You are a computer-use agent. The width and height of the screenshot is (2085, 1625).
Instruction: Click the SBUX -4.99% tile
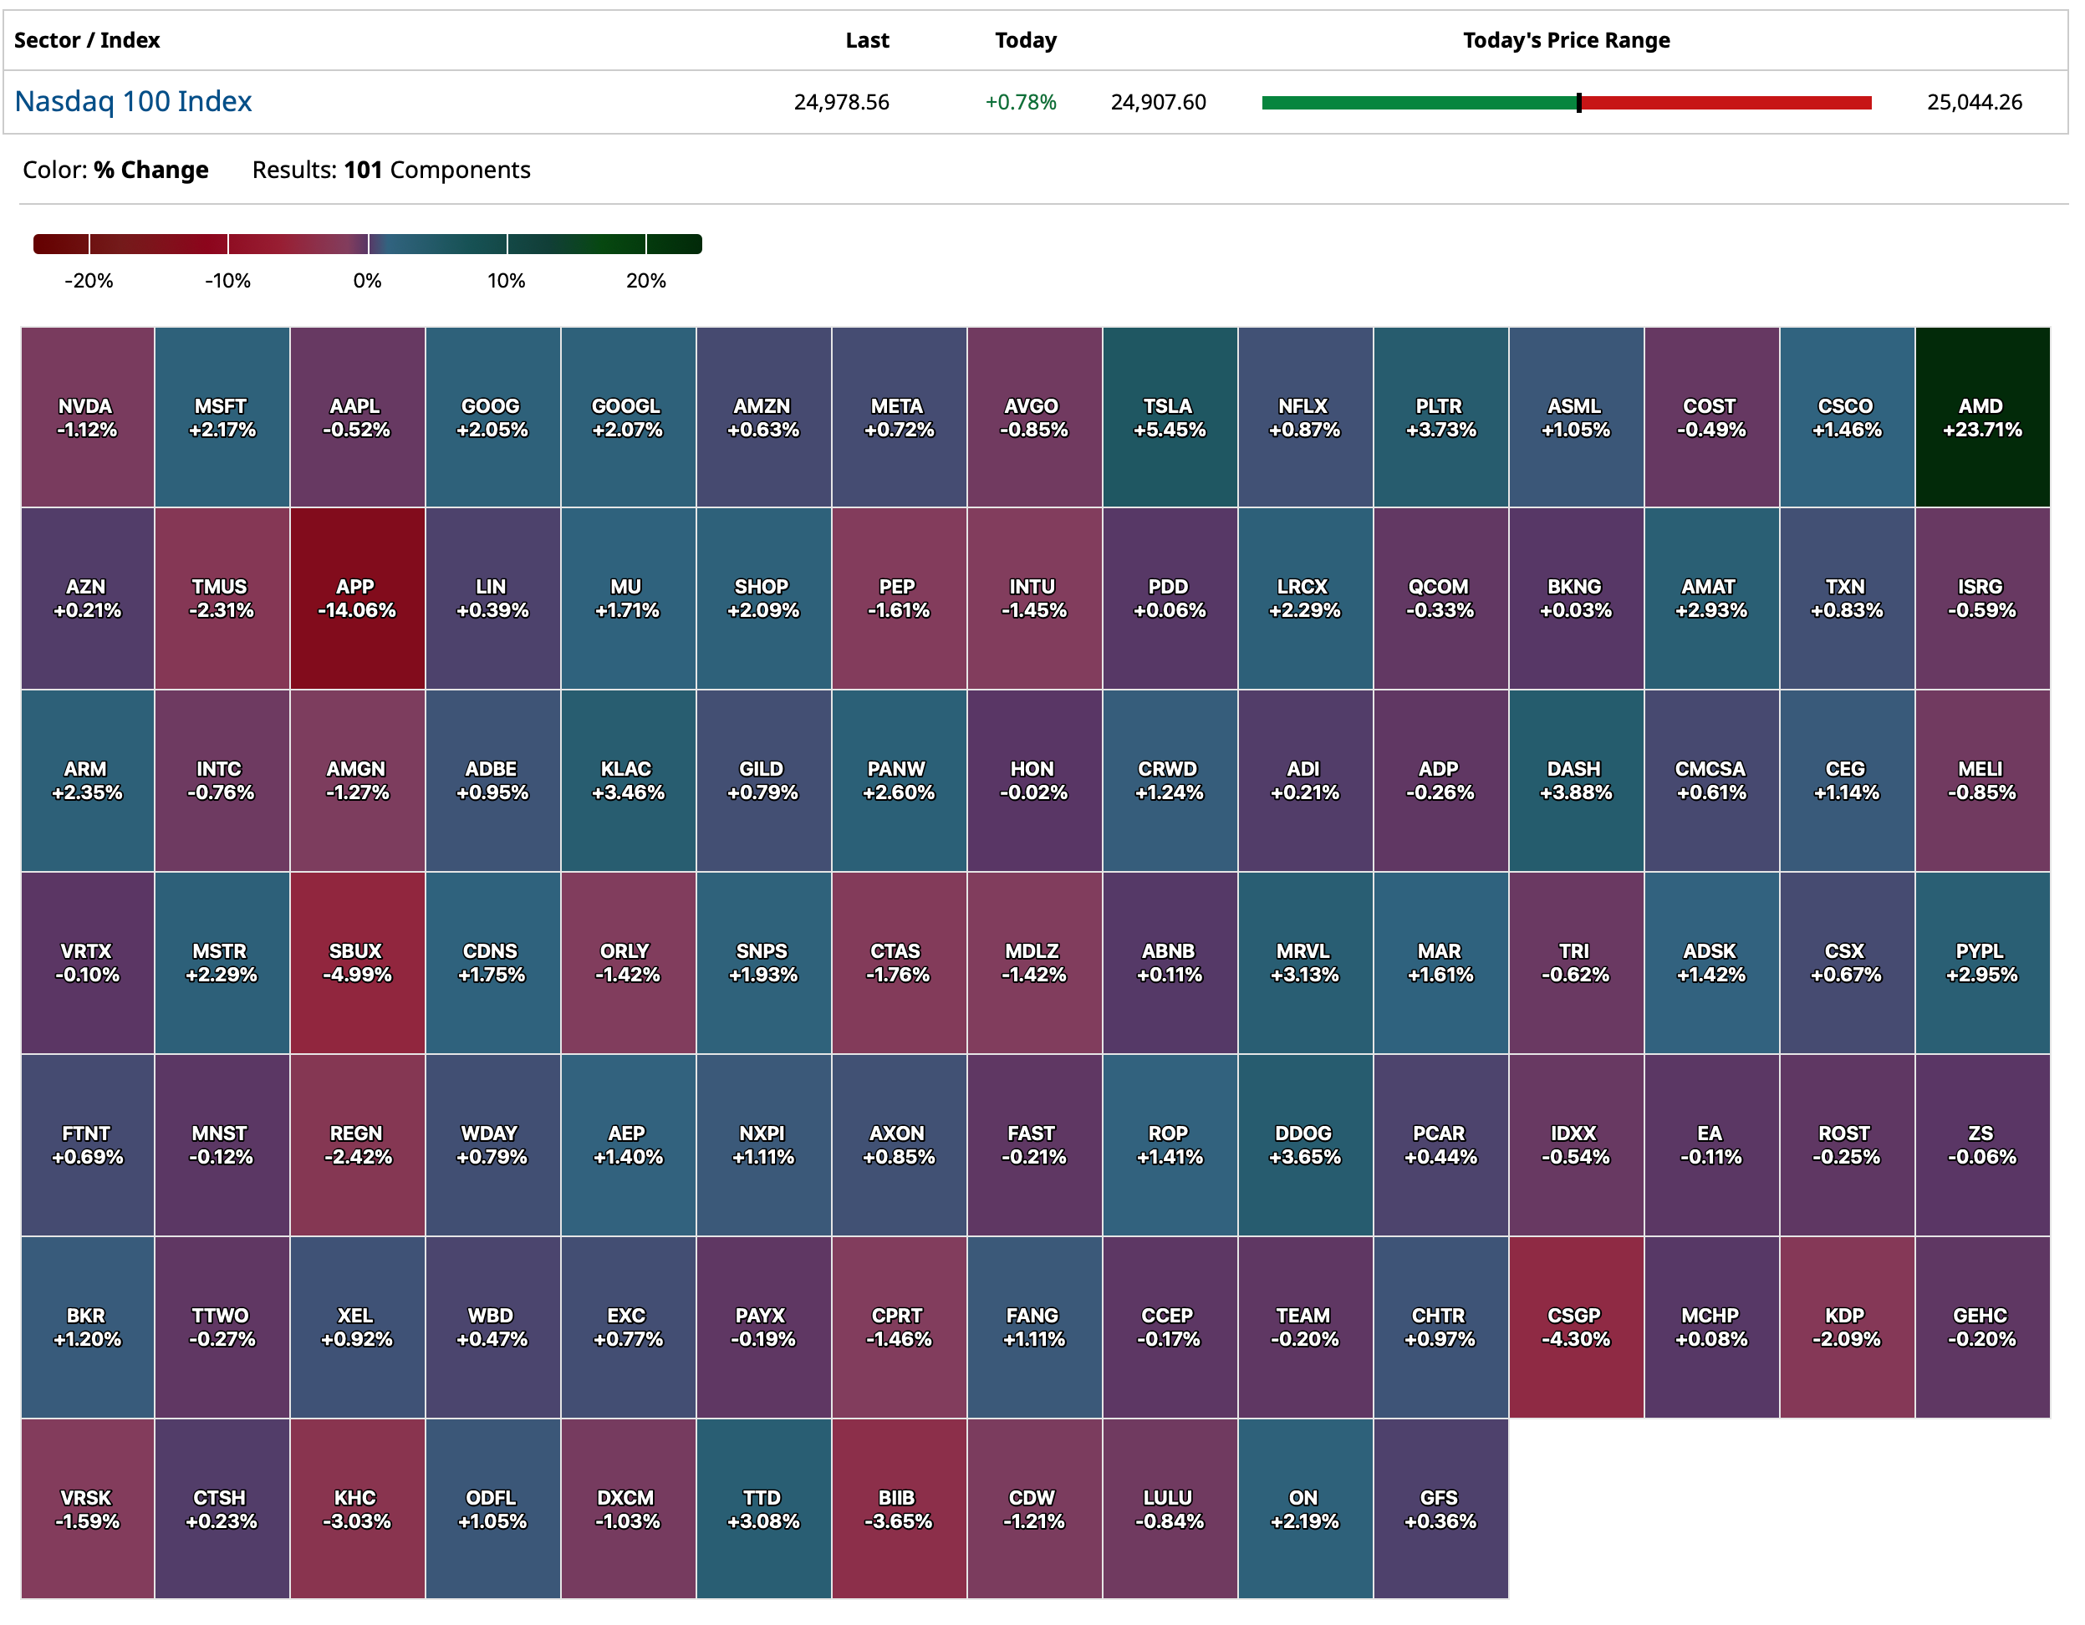[356, 962]
